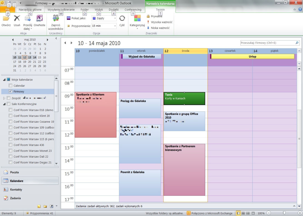Click the folder list icon in navigation bar
The height and width of the screenshot is (216, 303).
pos(45,206)
